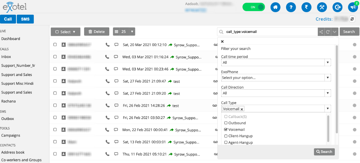Click phone icon for 27 Feb 2021 21:09:47 row
Viewport: 360px width, 163px height.
(x=107, y=81)
